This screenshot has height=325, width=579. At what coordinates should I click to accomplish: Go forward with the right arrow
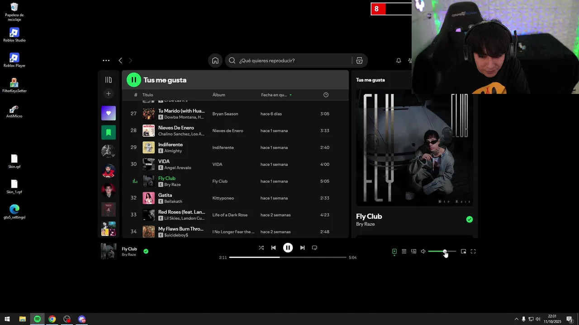tap(130, 60)
